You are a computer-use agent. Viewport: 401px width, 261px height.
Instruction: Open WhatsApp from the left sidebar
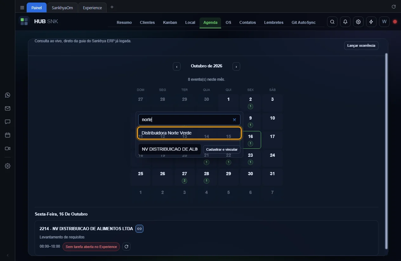coord(8,95)
